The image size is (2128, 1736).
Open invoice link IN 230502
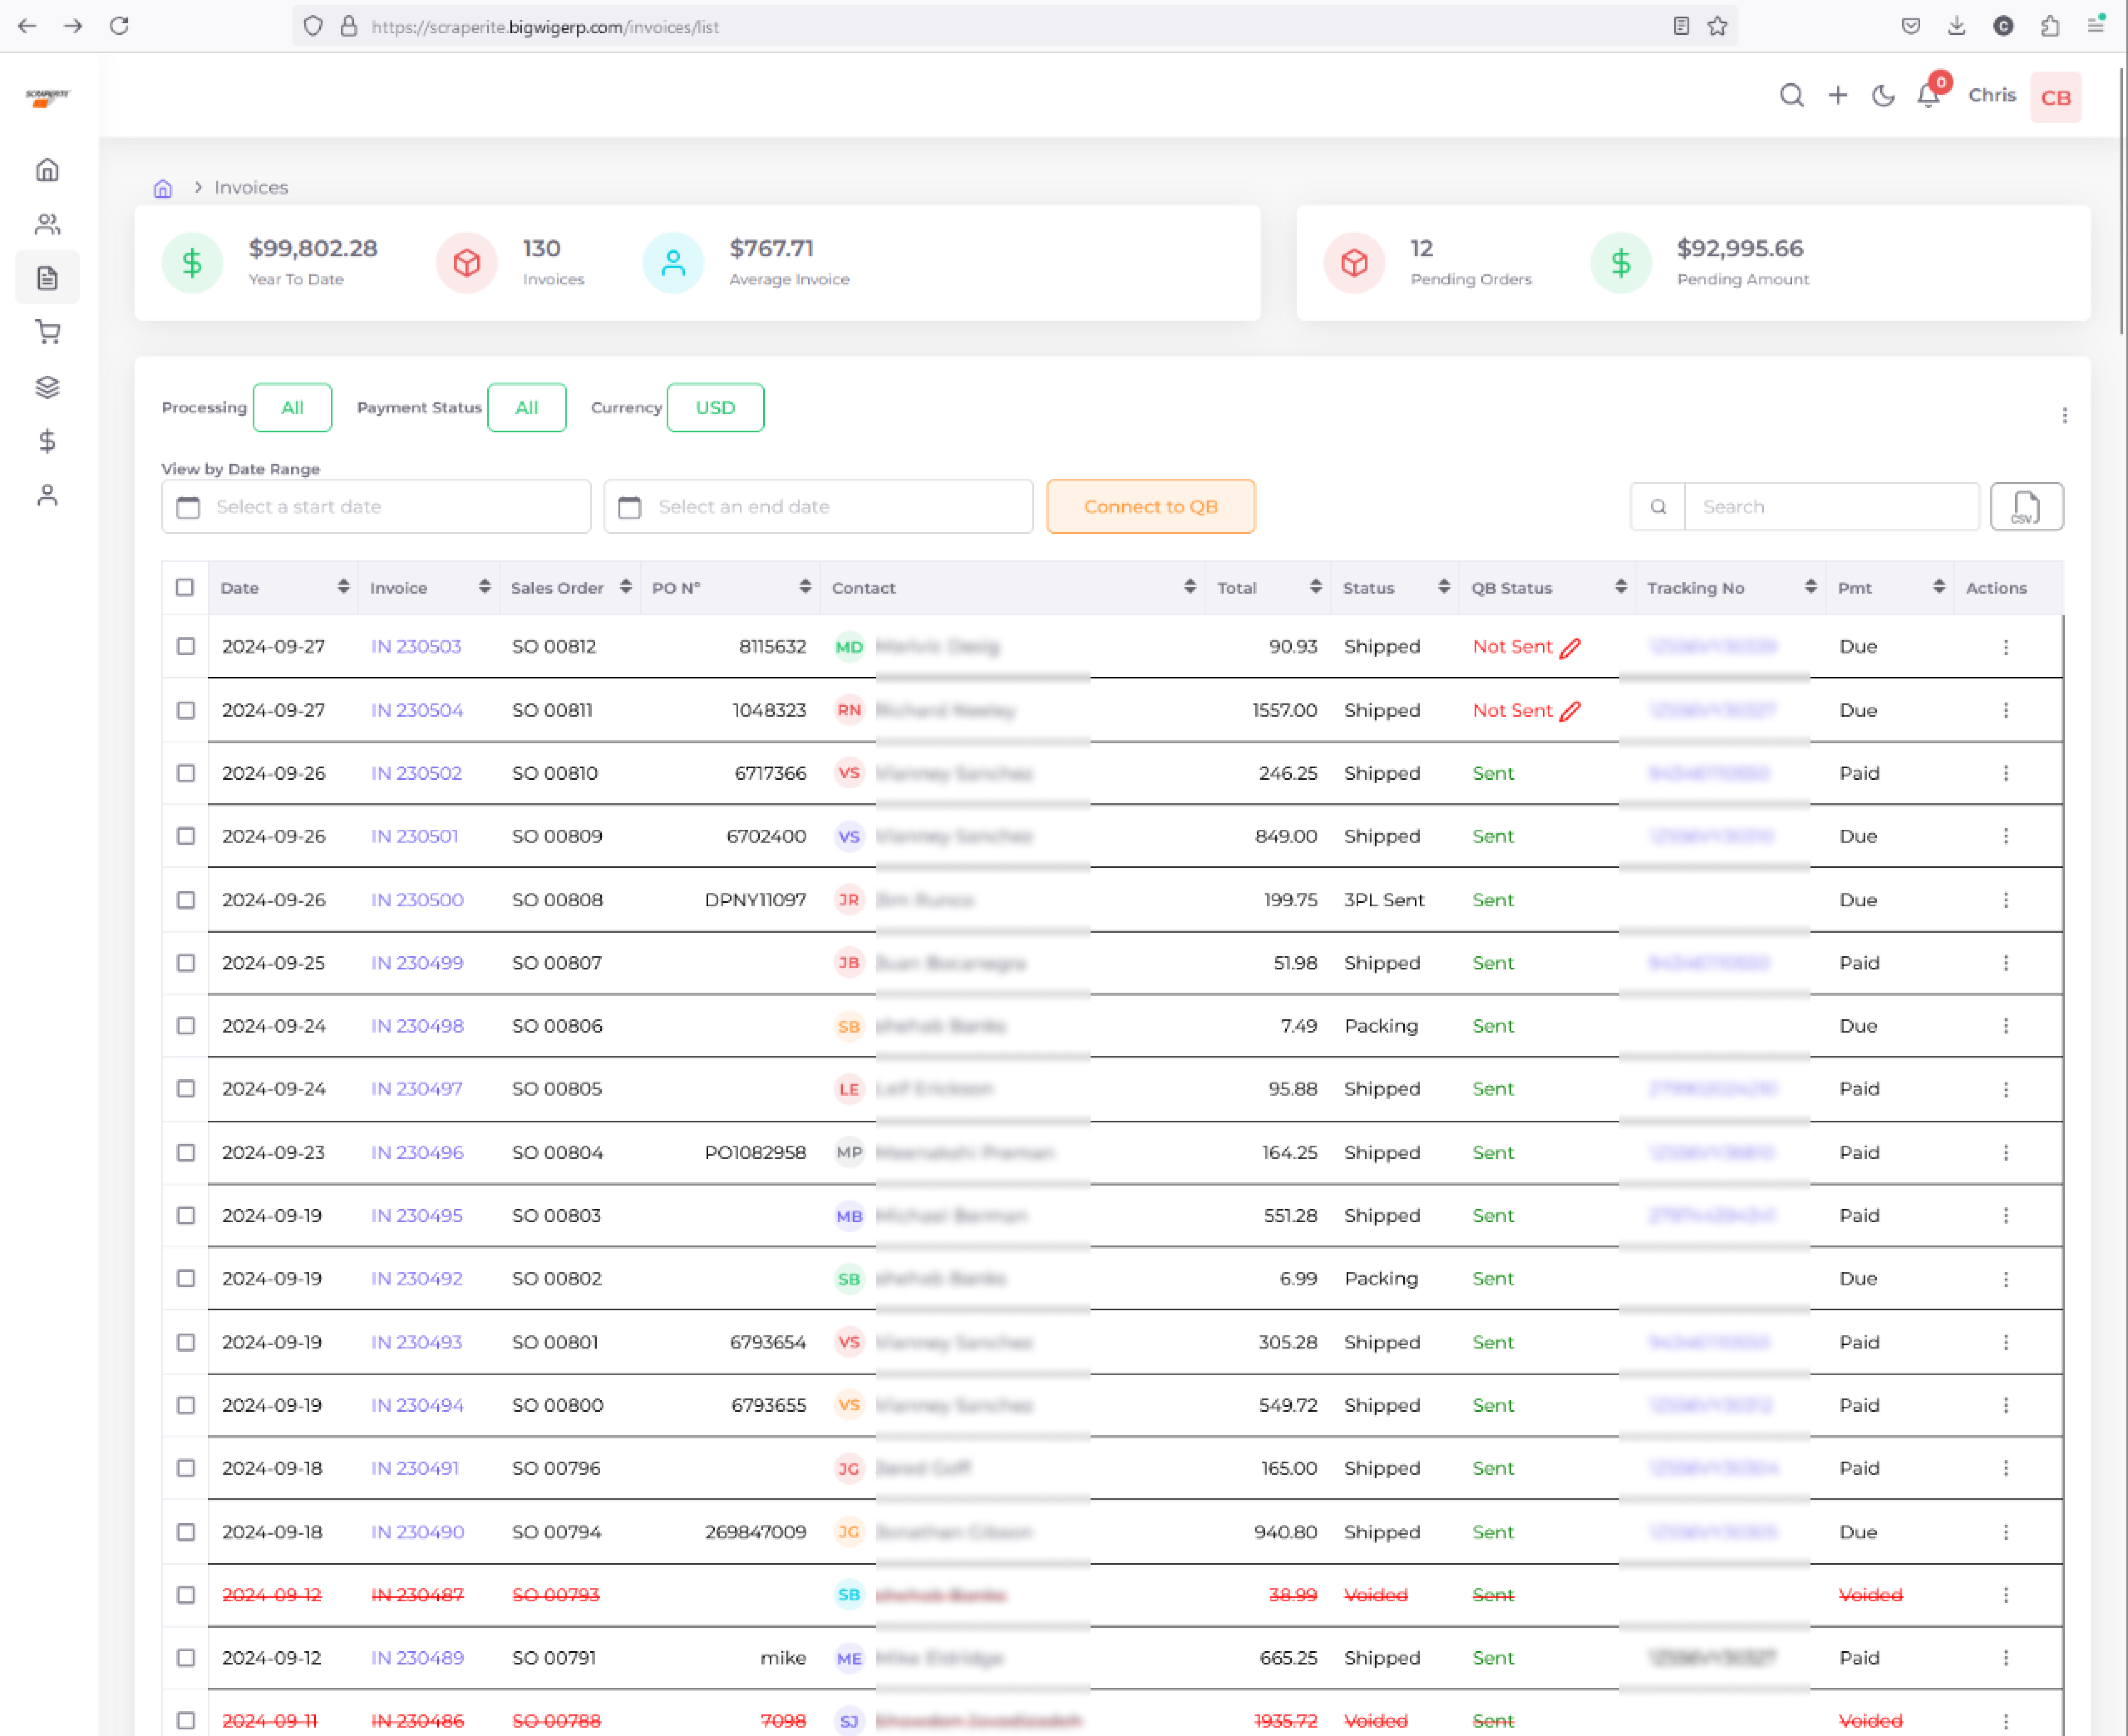coord(416,773)
